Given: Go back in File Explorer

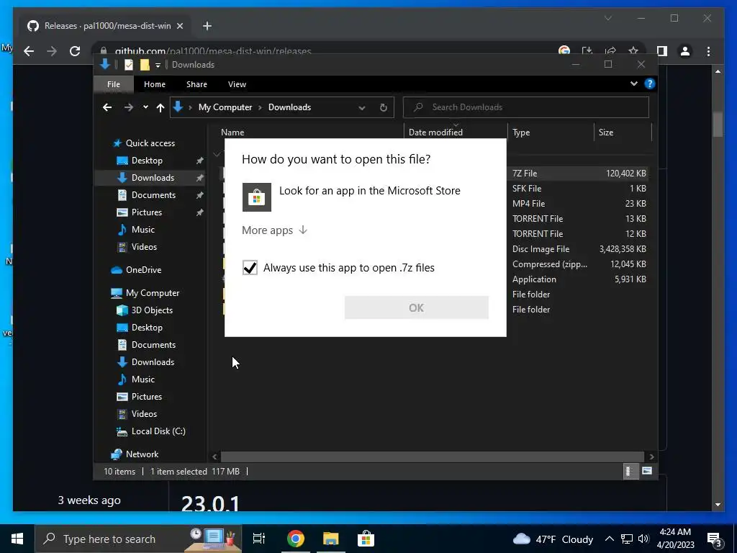Looking at the screenshot, I should tap(108, 108).
